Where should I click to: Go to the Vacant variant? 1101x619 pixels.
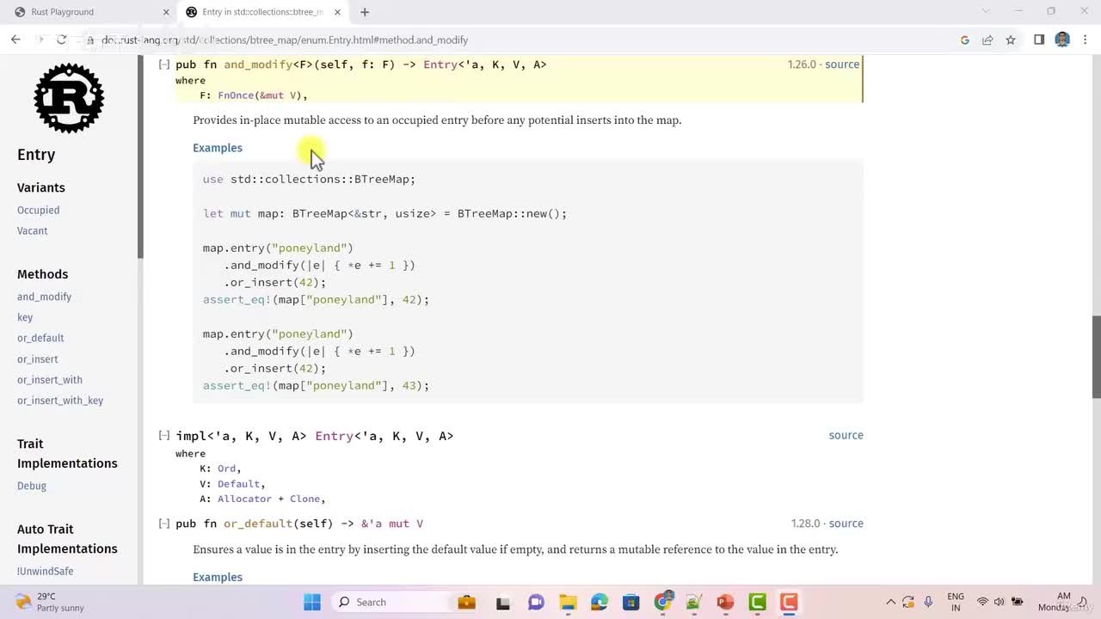tap(33, 230)
